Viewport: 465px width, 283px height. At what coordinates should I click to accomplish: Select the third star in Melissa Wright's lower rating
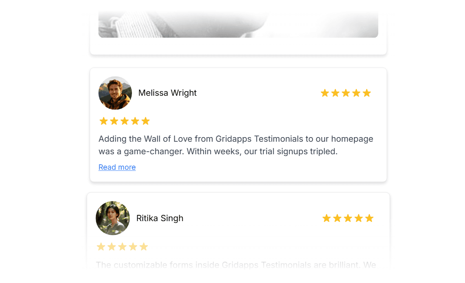click(x=124, y=121)
